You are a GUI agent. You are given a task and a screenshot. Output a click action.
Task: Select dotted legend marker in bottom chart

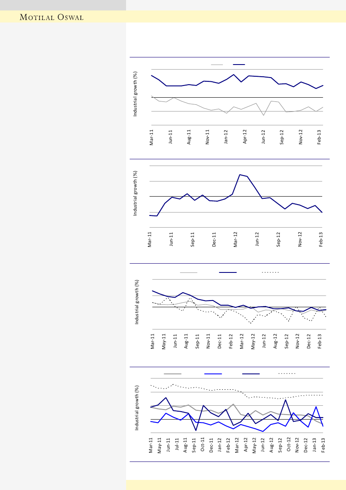coord(287,373)
